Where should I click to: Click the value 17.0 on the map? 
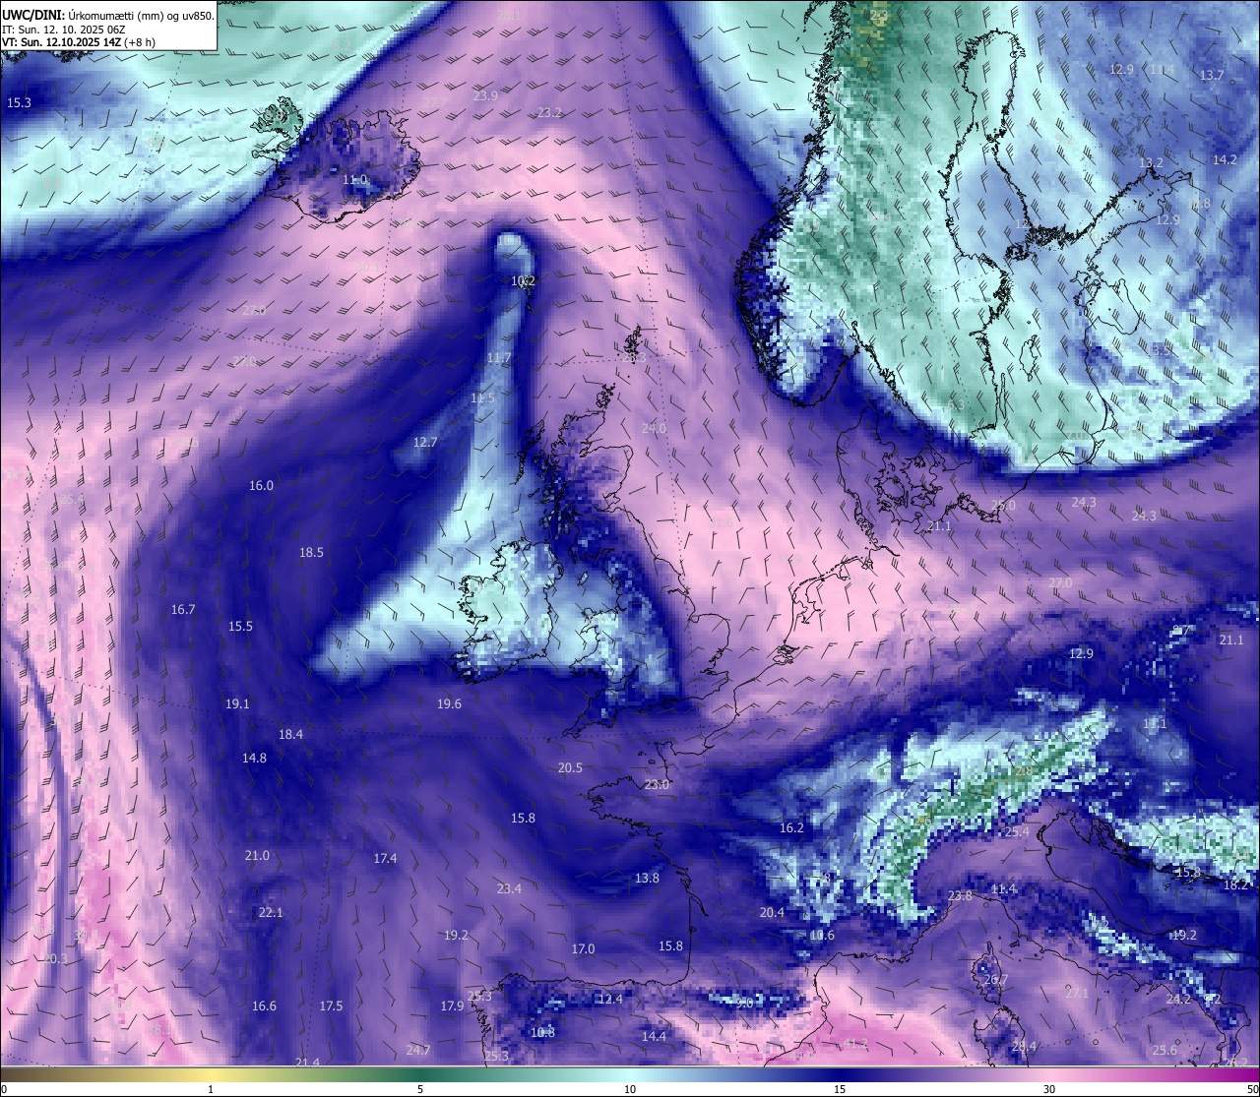[x=583, y=948]
